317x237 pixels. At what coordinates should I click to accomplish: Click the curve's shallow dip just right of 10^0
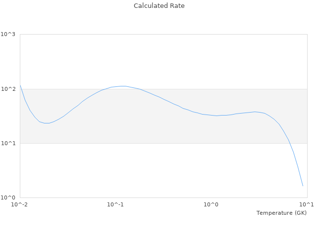point(217,116)
